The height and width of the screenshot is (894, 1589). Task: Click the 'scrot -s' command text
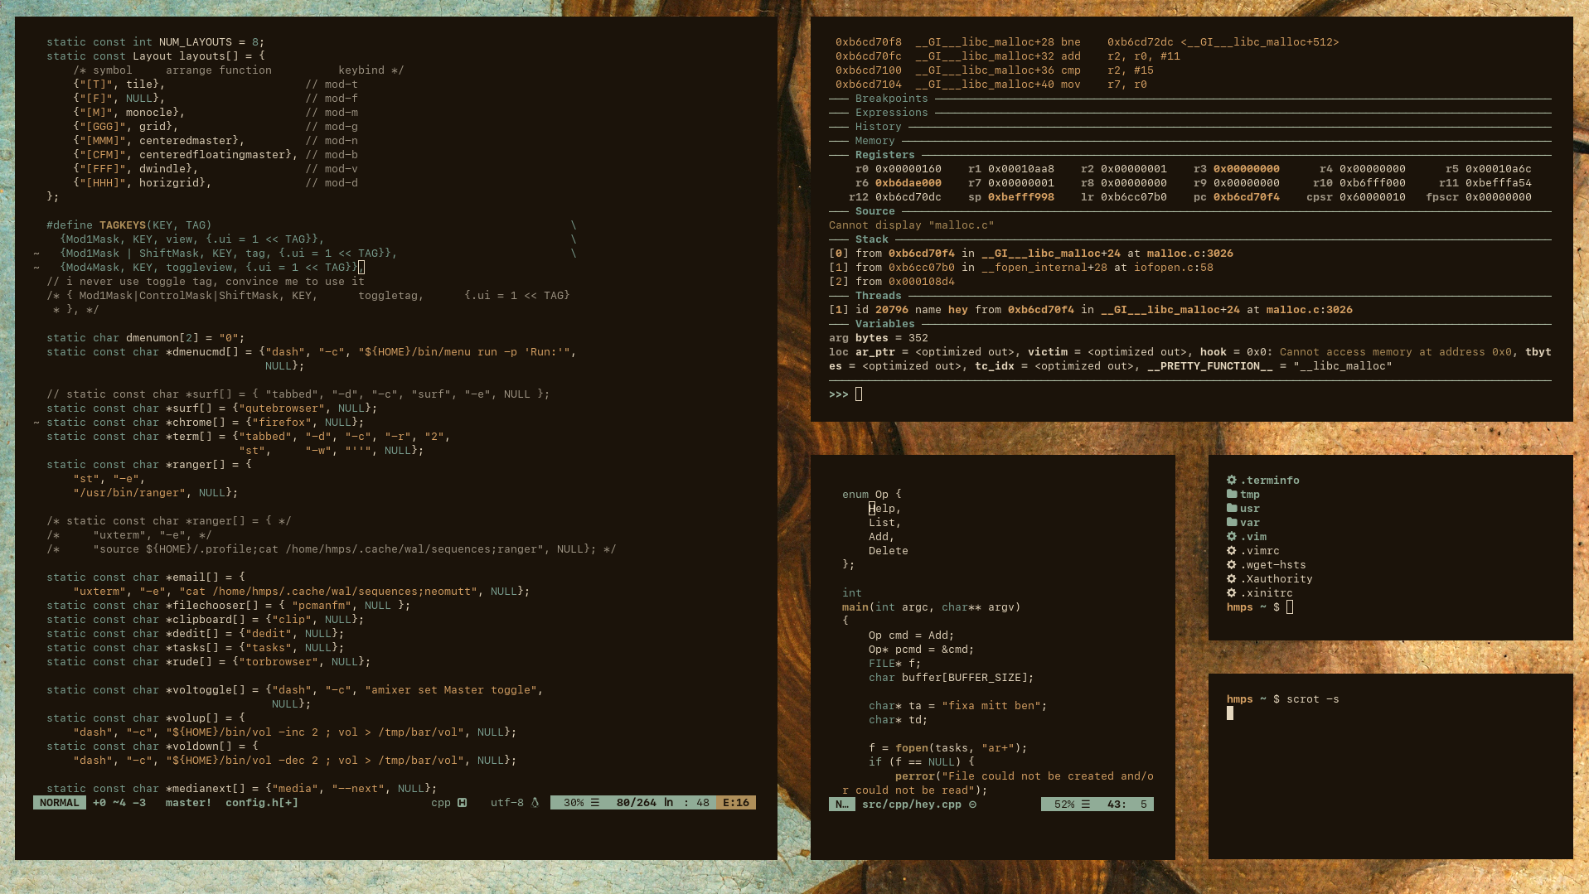tap(1312, 698)
